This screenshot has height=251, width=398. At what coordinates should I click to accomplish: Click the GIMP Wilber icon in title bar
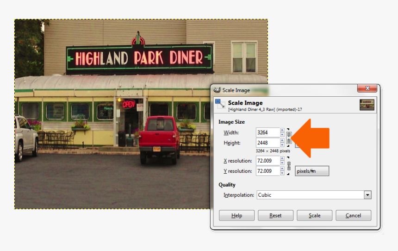pyautogui.click(x=217, y=90)
